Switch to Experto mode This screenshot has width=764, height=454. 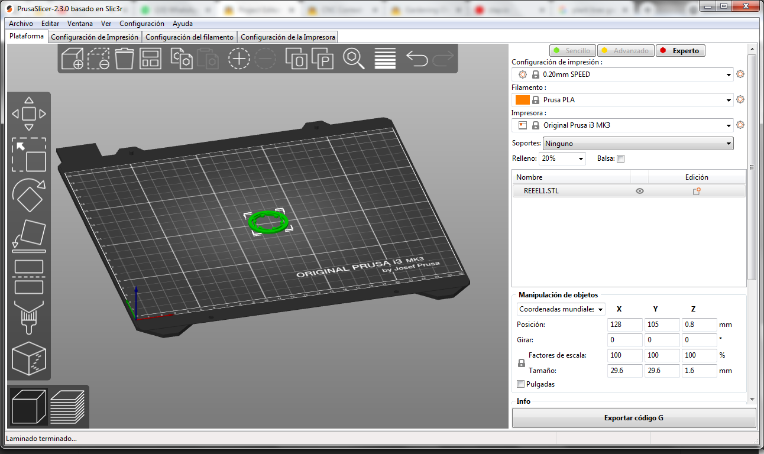click(681, 51)
